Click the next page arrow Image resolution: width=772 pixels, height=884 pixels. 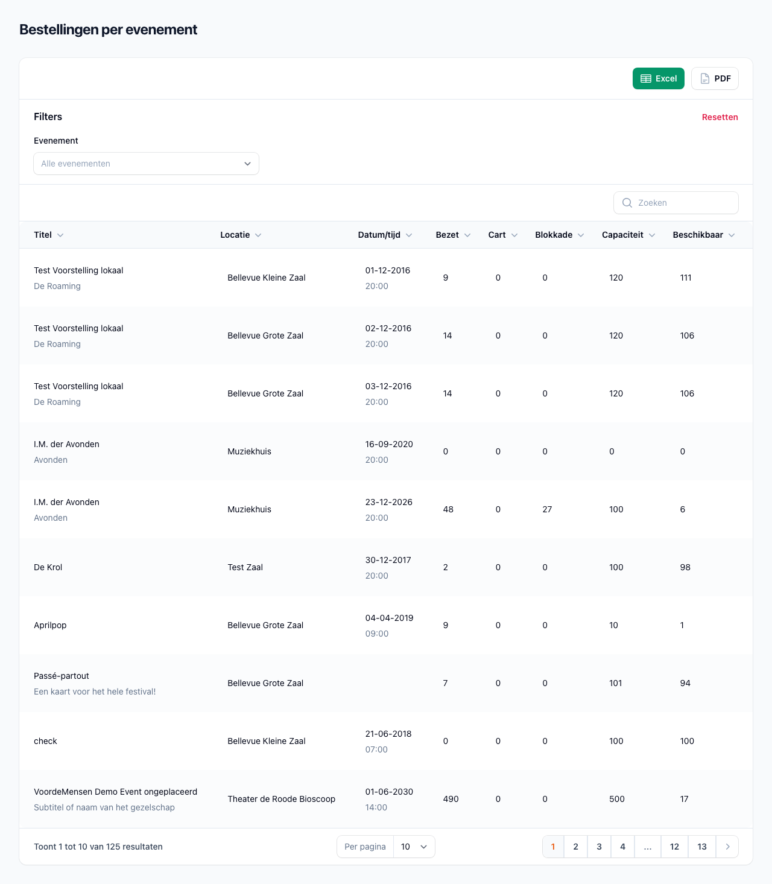tap(727, 847)
